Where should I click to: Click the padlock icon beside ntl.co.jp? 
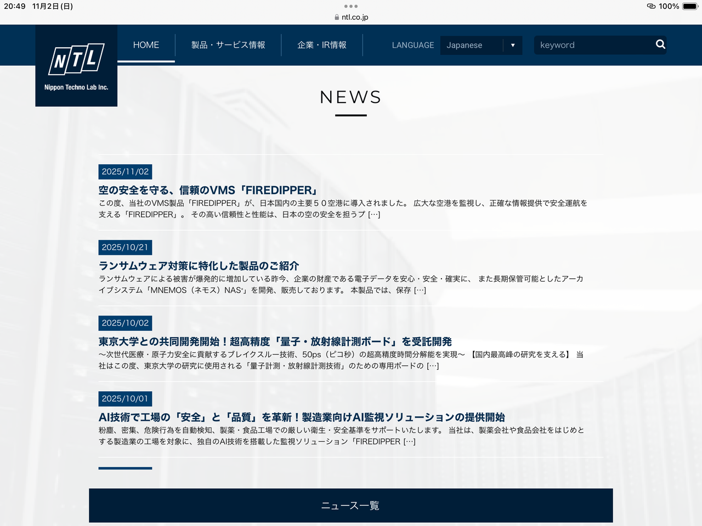click(336, 17)
